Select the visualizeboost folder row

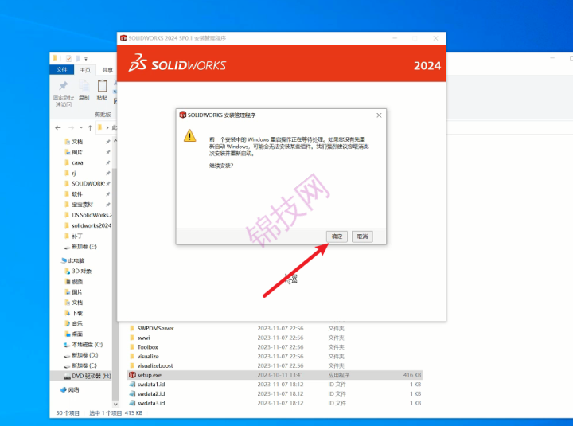point(275,365)
